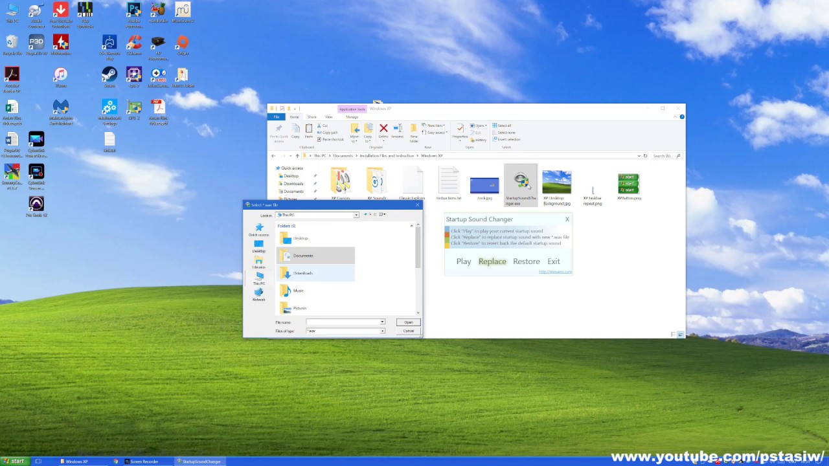Click the Paste icon in ribbon
829x466 pixels.
309,131
